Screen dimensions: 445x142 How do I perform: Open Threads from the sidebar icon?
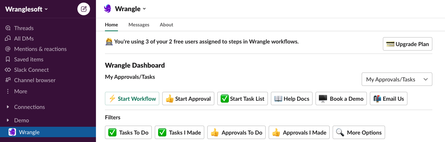click(x=8, y=28)
